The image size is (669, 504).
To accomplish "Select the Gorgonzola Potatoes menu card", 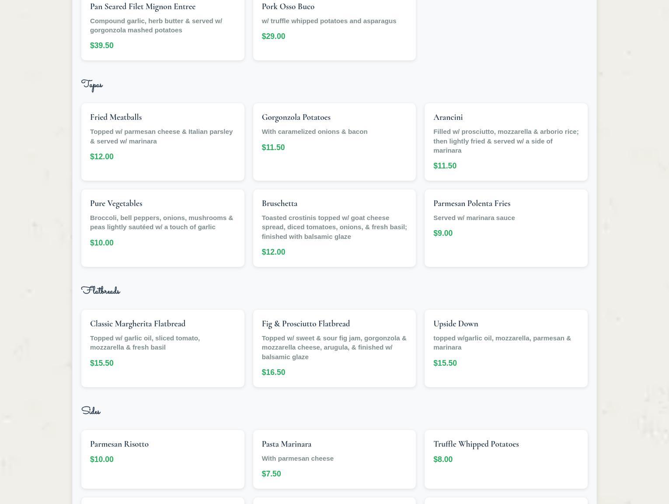I will pyautogui.click(x=334, y=142).
